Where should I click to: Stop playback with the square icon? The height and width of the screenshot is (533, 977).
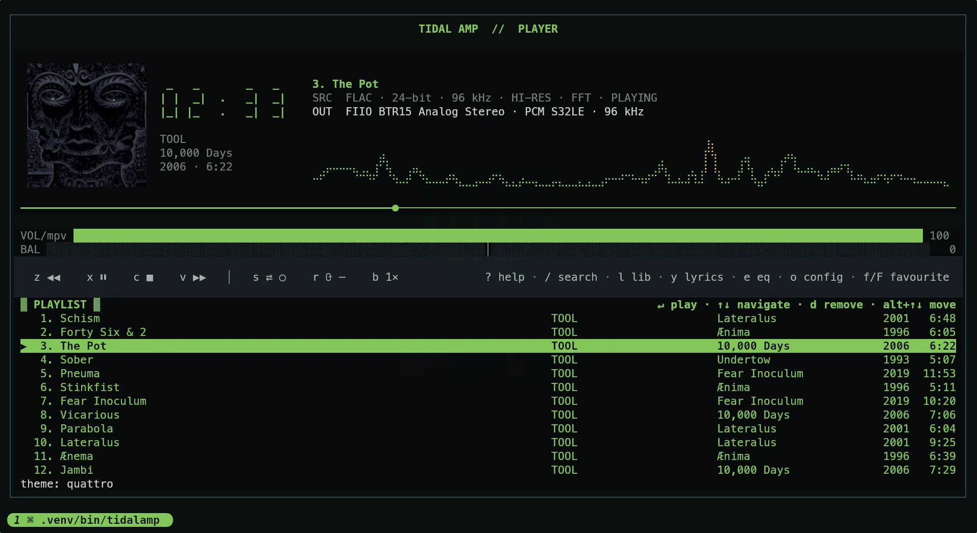coord(143,277)
